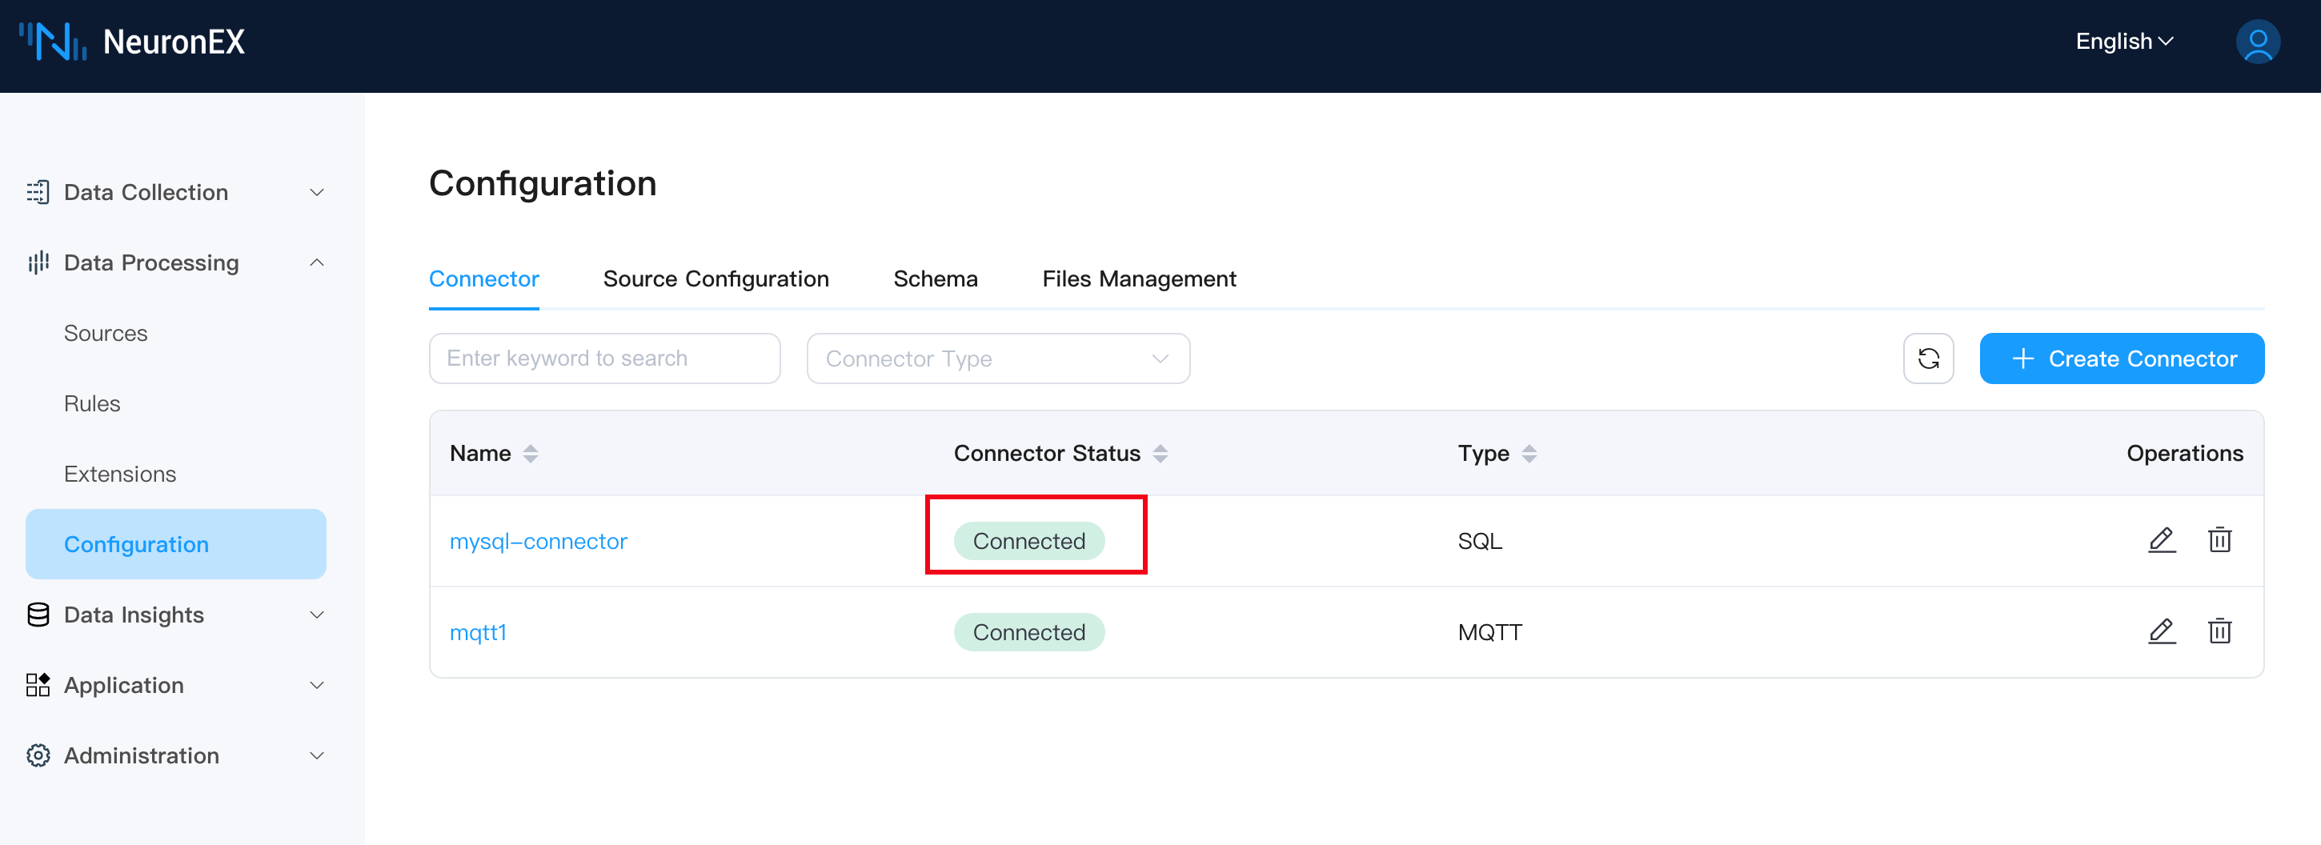Open the Connector Type dropdown
The height and width of the screenshot is (845, 2321).
(x=997, y=358)
